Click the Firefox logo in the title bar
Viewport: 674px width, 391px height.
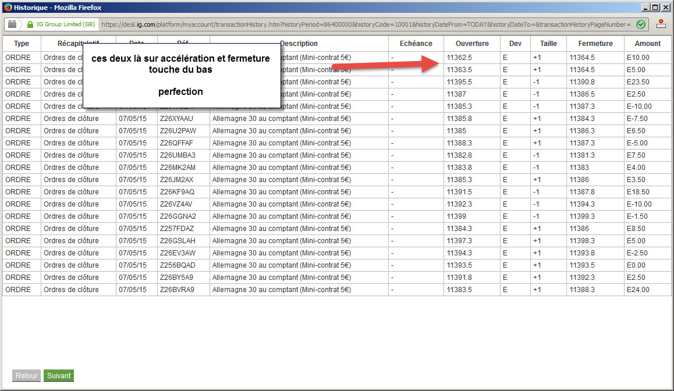tap(8, 8)
